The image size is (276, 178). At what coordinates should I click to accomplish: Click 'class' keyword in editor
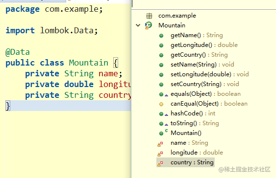tap(52, 63)
